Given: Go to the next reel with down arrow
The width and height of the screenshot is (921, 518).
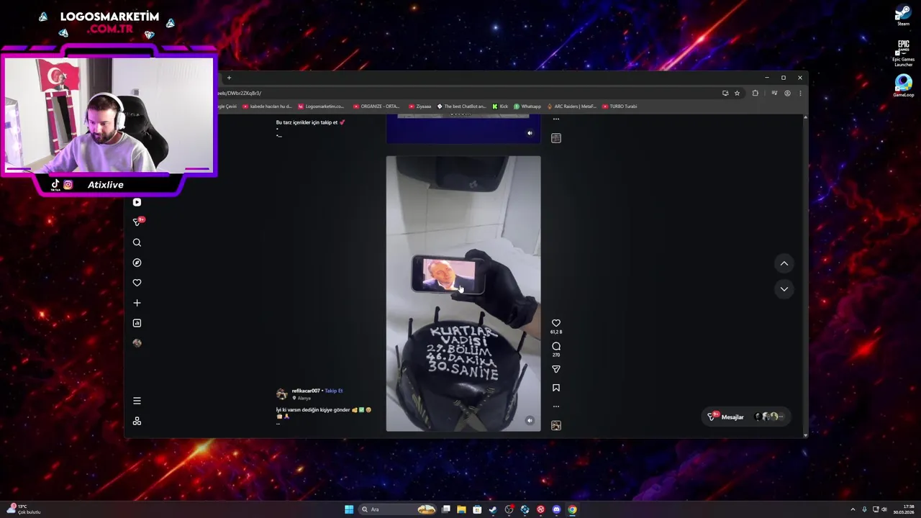Looking at the screenshot, I should pos(784,289).
